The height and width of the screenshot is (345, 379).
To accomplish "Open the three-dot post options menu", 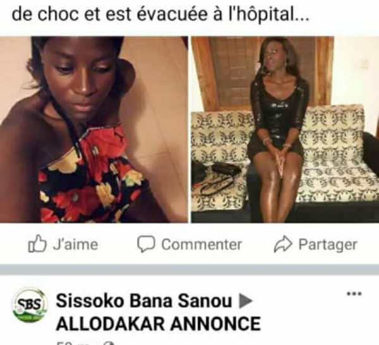I will pyautogui.click(x=354, y=294).
